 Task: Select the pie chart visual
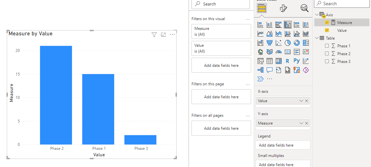(x=288, y=43)
